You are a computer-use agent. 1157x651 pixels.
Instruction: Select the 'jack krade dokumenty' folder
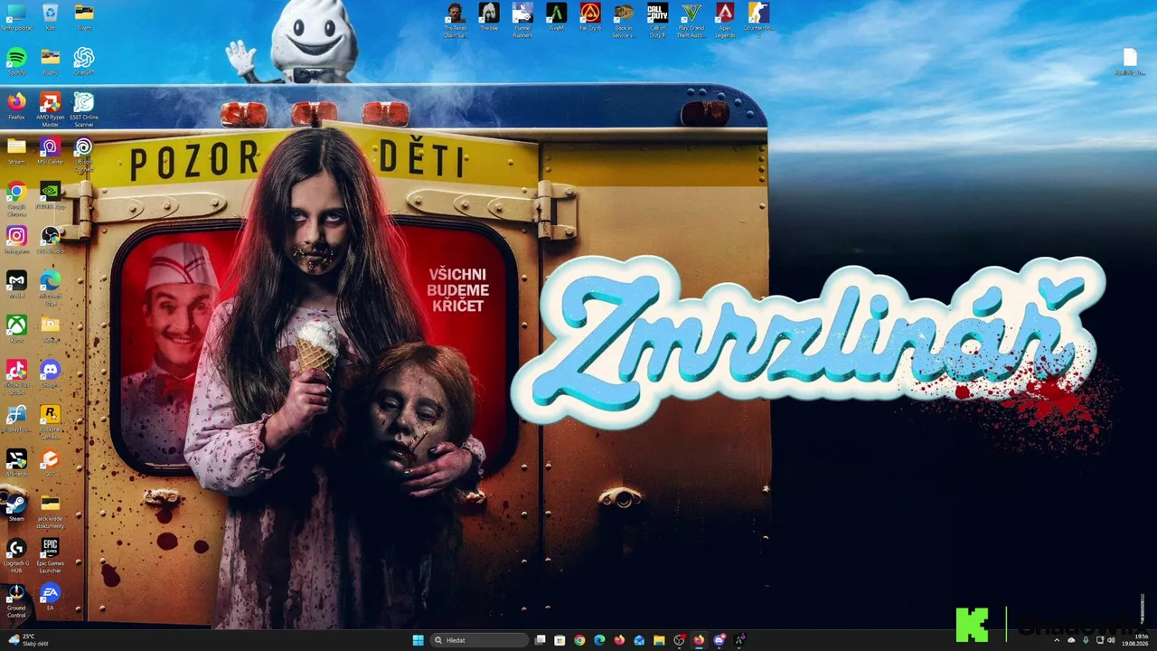coord(50,511)
